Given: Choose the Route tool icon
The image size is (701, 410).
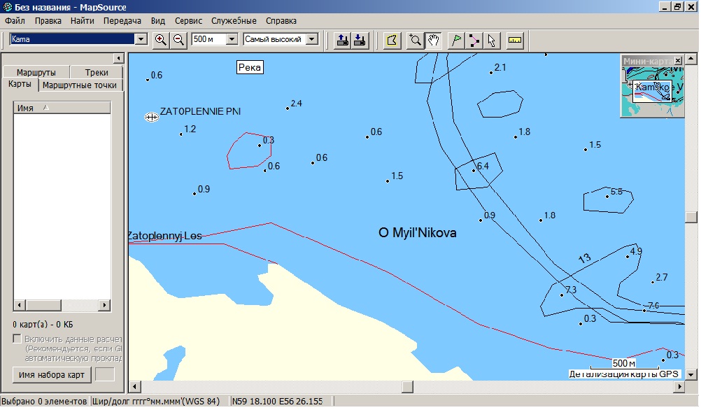Looking at the screenshot, I should pos(474,40).
